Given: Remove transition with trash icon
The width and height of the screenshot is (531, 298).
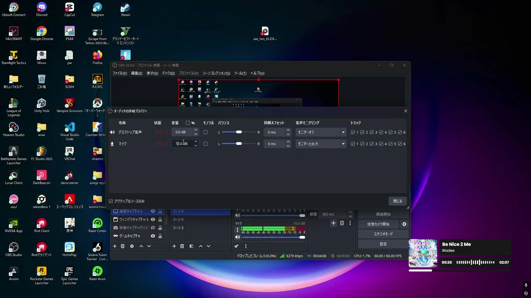Looking at the screenshot, I should click(x=342, y=223).
